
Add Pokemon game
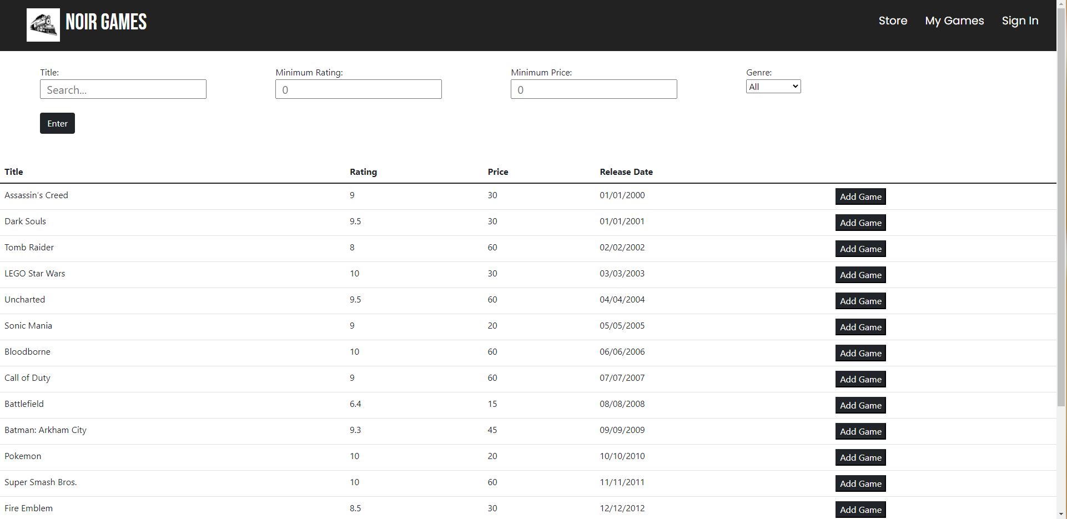[860, 457]
